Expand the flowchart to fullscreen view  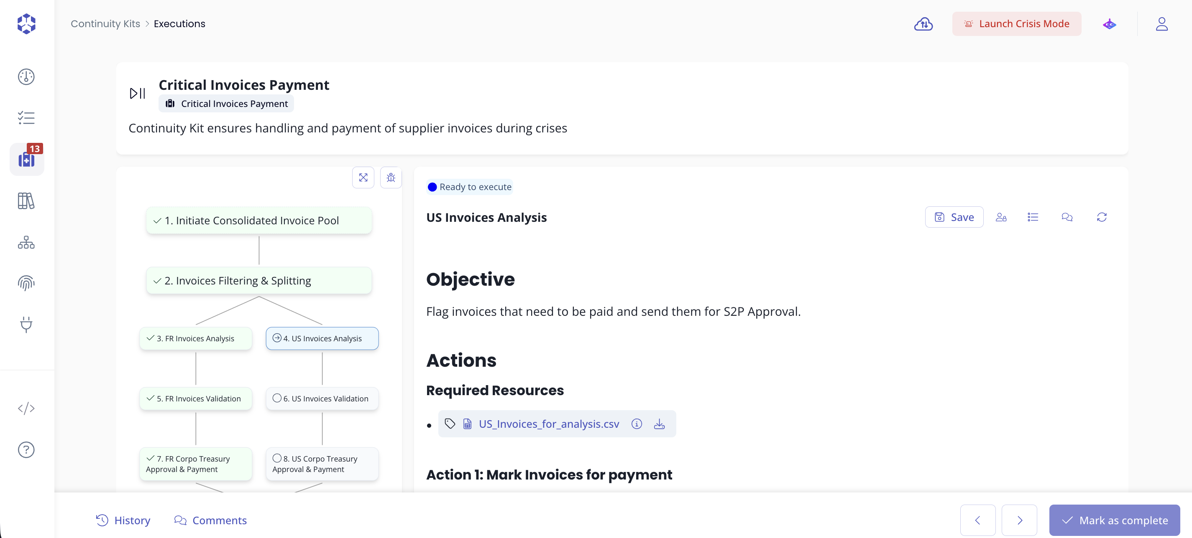363,178
